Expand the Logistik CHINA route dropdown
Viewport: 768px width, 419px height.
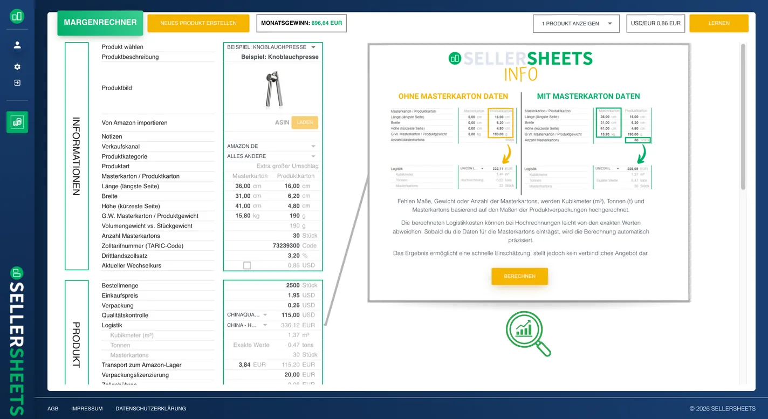click(x=247, y=325)
